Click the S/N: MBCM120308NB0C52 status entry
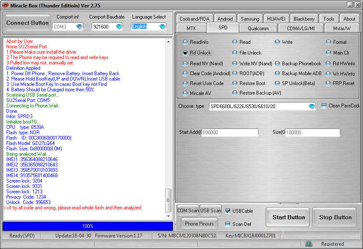363x249 pixels. [187, 236]
